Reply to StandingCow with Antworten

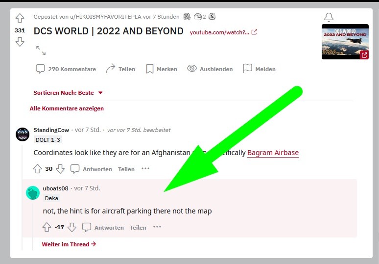pos(91,169)
